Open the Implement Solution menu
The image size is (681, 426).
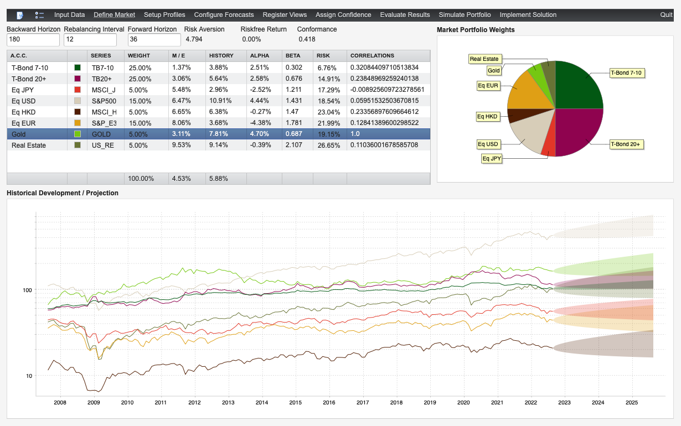(x=528, y=15)
